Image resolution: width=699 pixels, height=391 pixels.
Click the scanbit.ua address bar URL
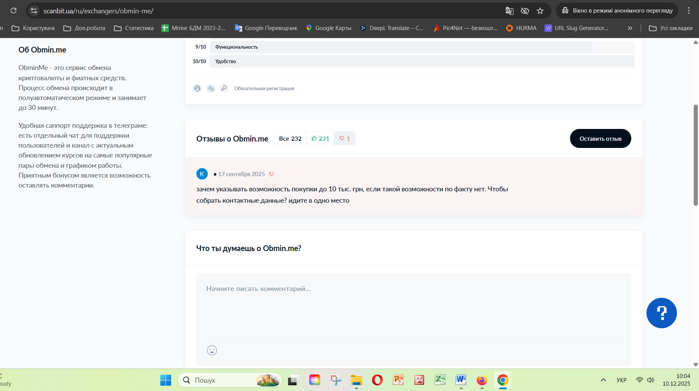[x=98, y=11]
